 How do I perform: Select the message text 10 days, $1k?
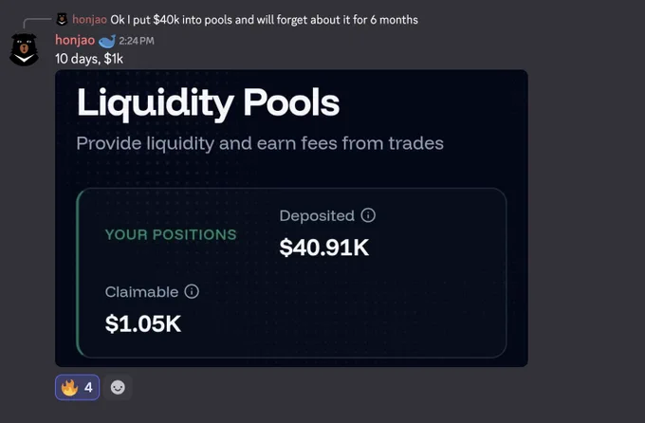89,59
